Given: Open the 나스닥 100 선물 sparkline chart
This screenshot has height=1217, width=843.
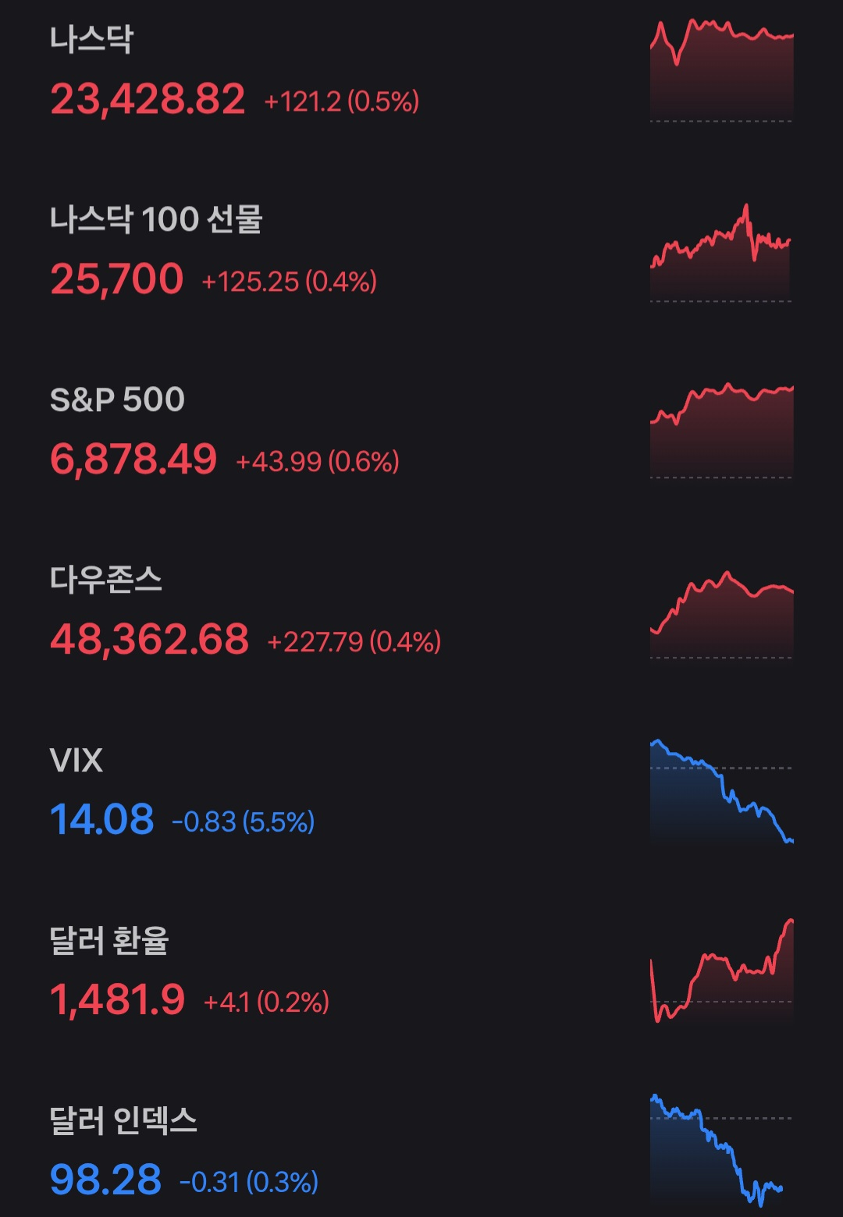Looking at the screenshot, I should tap(721, 254).
